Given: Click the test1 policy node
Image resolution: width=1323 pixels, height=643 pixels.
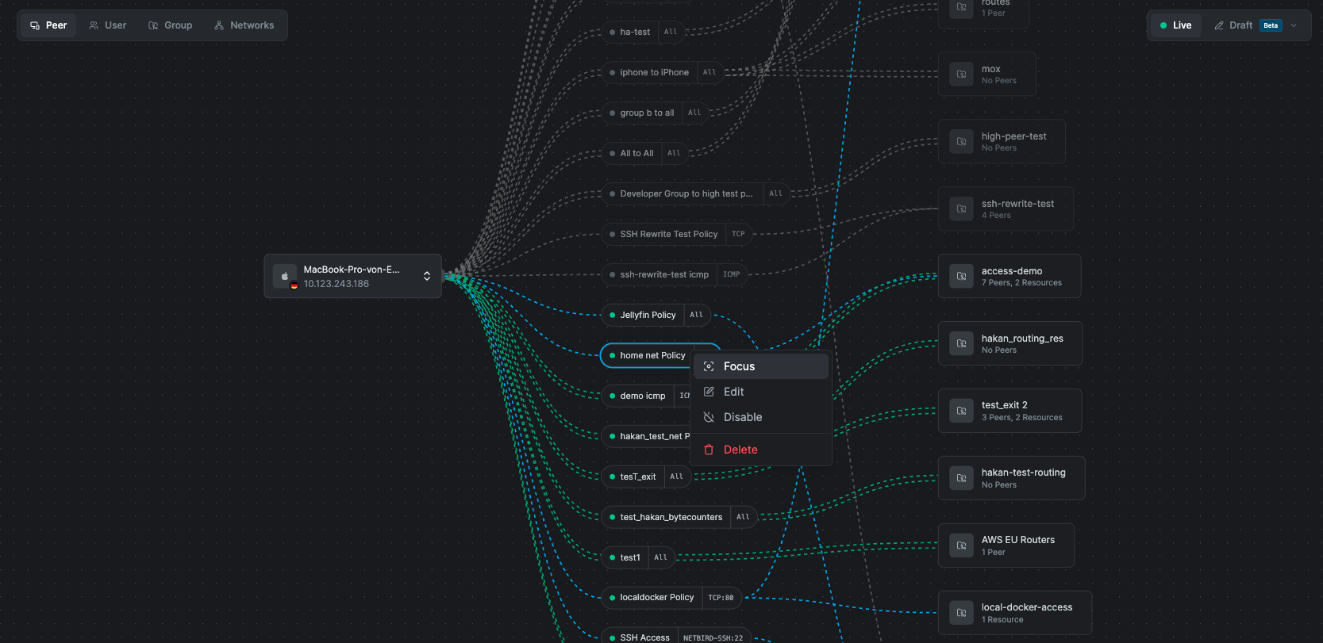Looking at the screenshot, I should point(638,557).
